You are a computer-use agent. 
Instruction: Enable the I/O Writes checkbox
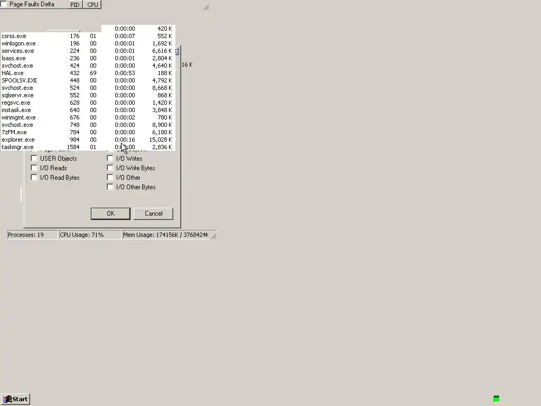pyautogui.click(x=110, y=159)
